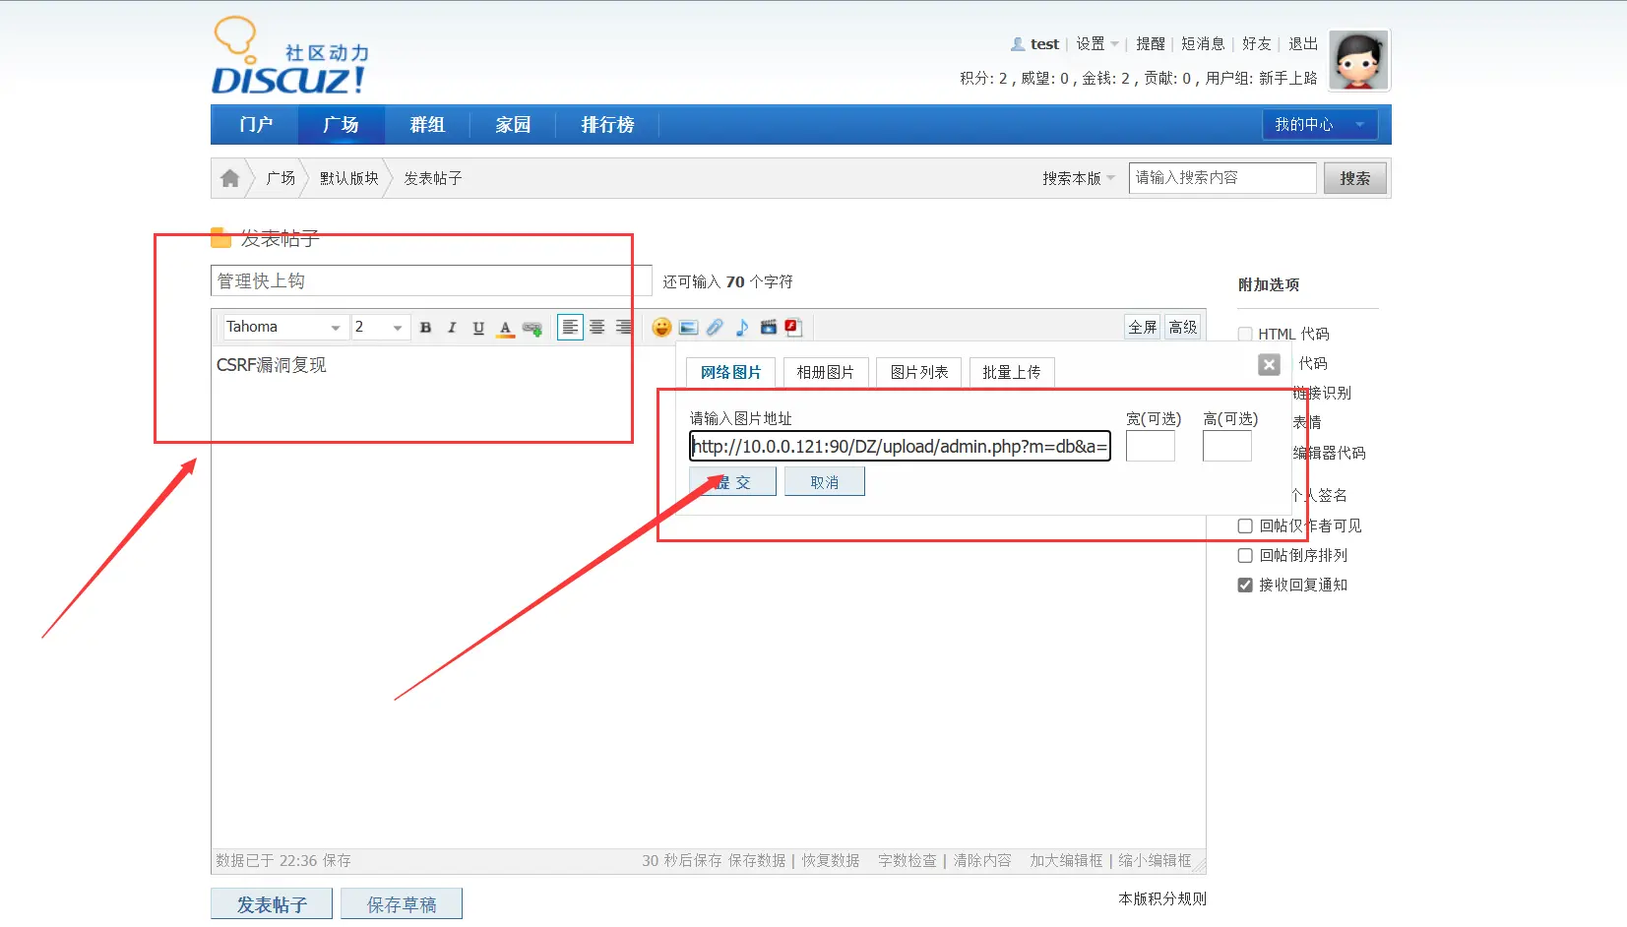
Task: Click the Discuz! logo
Action: [290, 56]
